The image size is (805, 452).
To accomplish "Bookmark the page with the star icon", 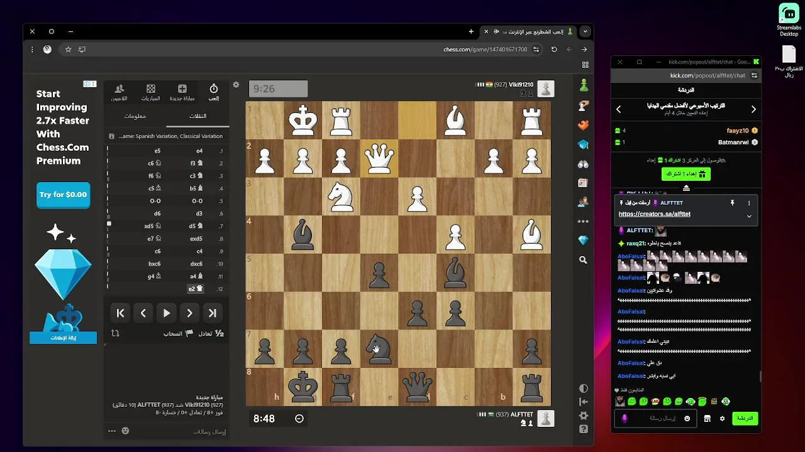I will point(68,49).
